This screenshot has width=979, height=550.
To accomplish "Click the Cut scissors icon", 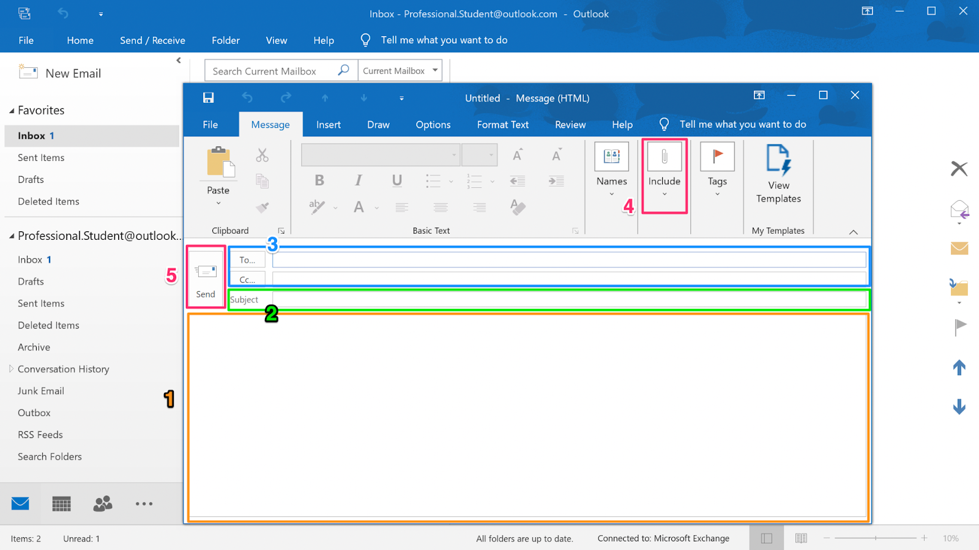I will pos(262,155).
